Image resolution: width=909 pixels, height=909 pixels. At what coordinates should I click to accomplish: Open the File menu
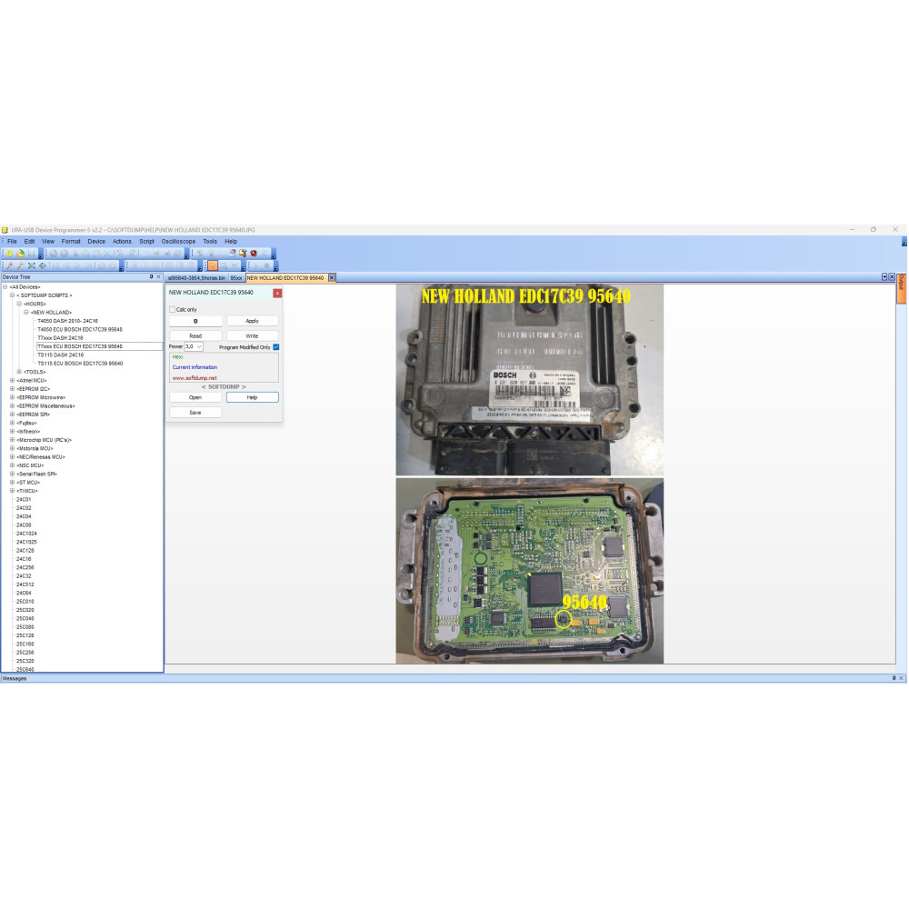tap(12, 241)
